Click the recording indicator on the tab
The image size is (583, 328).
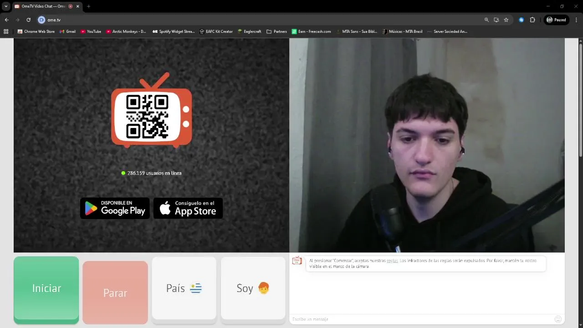click(x=70, y=6)
